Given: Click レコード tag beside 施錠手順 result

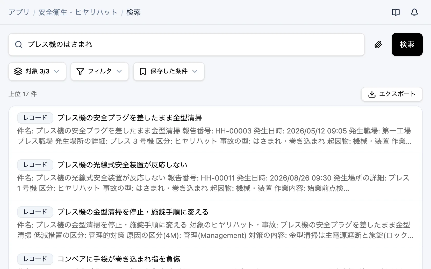Looking at the screenshot, I should pyautogui.click(x=35, y=212).
